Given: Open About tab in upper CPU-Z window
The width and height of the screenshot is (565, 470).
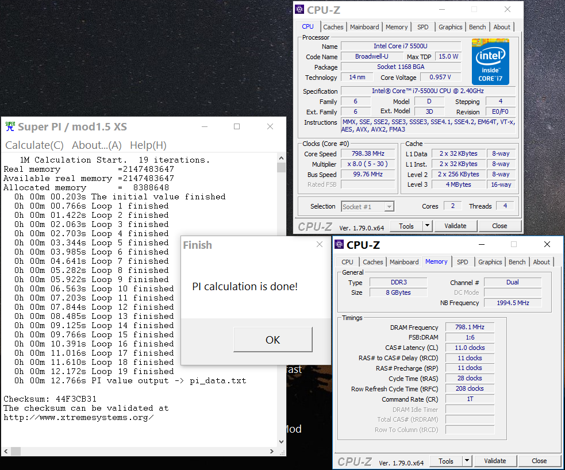Looking at the screenshot, I should coord(502,27).
